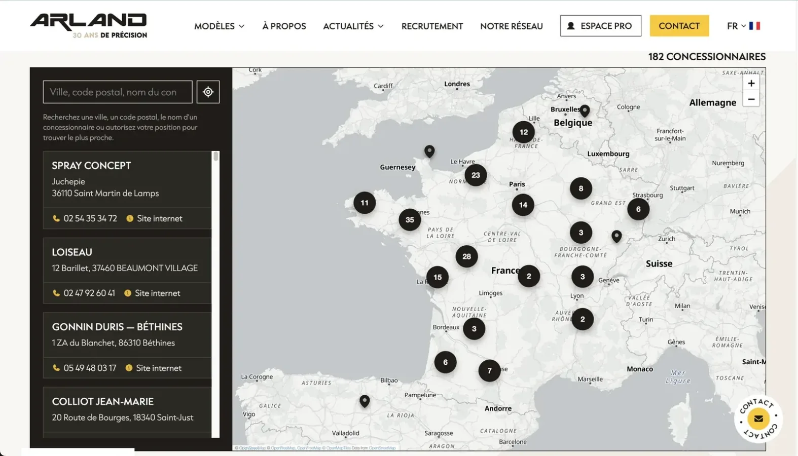
Task: Go to the À propos page
Action: 284,26
